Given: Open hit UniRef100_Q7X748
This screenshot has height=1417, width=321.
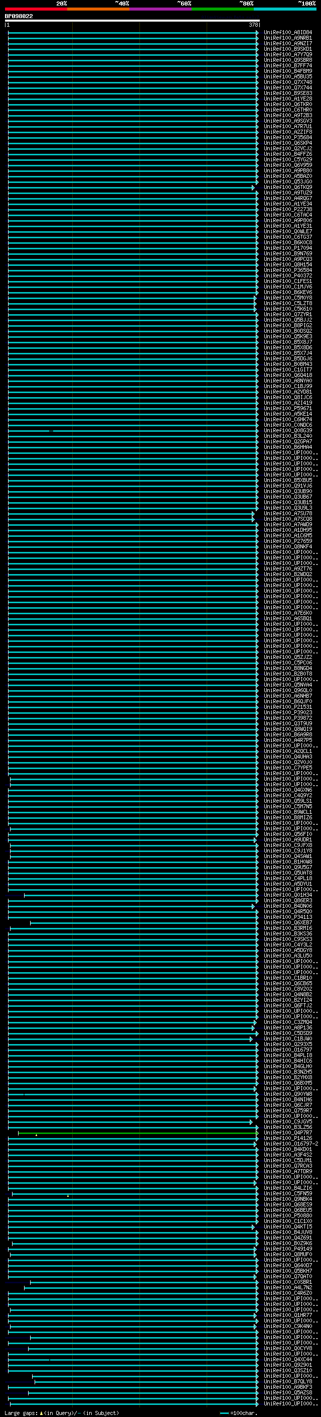Looking at the screenshot, I should point(287,82).
